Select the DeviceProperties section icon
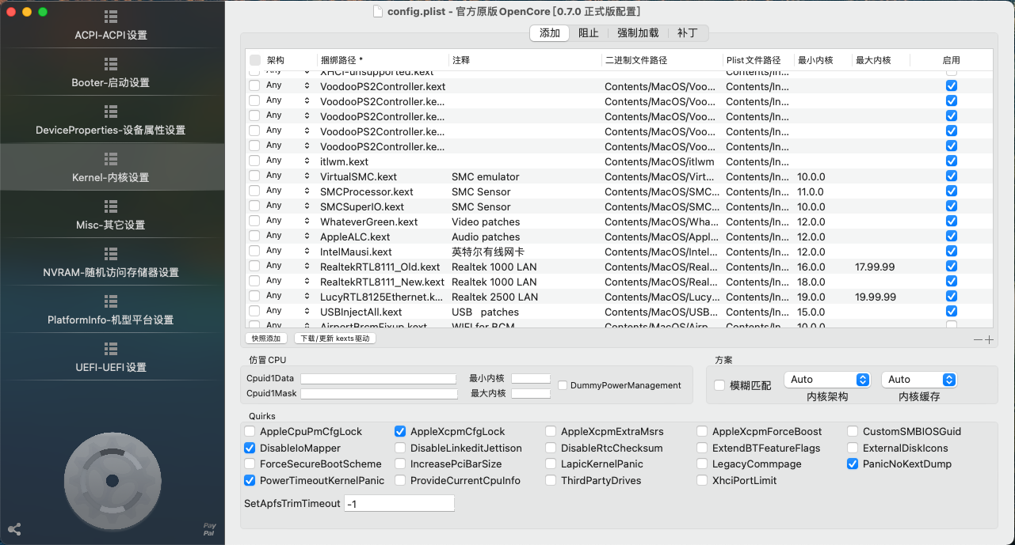This screenshot has width=1015, height=545. (111, 112)
